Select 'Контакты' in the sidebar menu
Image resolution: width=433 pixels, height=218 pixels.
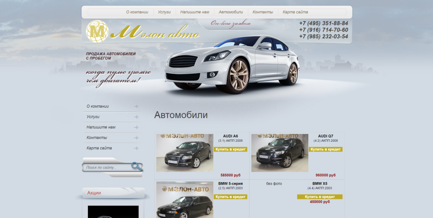pyautogui.click(x=97, y=137)
